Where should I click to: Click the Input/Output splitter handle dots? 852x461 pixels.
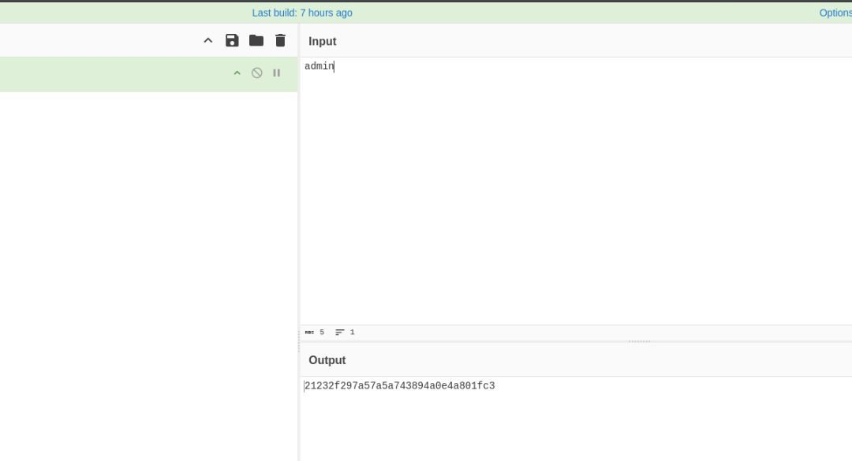coord(640,341)
